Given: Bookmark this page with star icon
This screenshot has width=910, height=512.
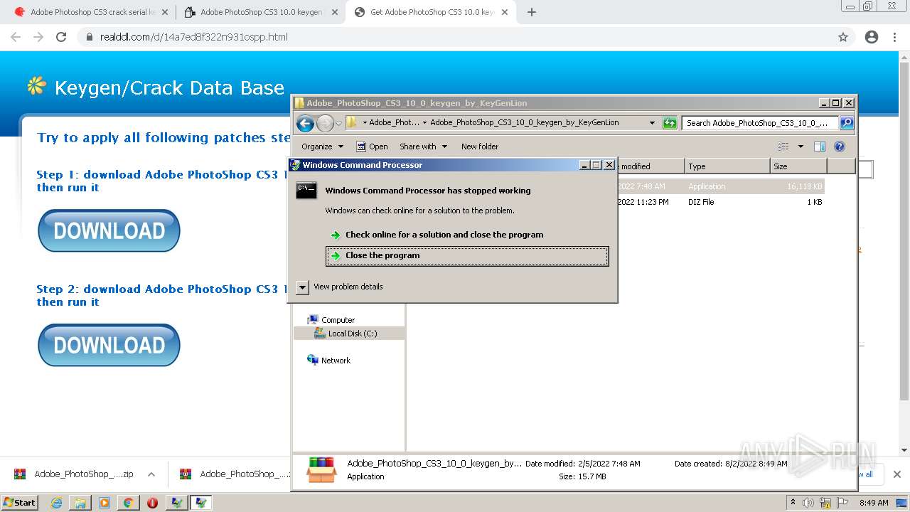Looking at the screenshot, I should tap(843, 37).
